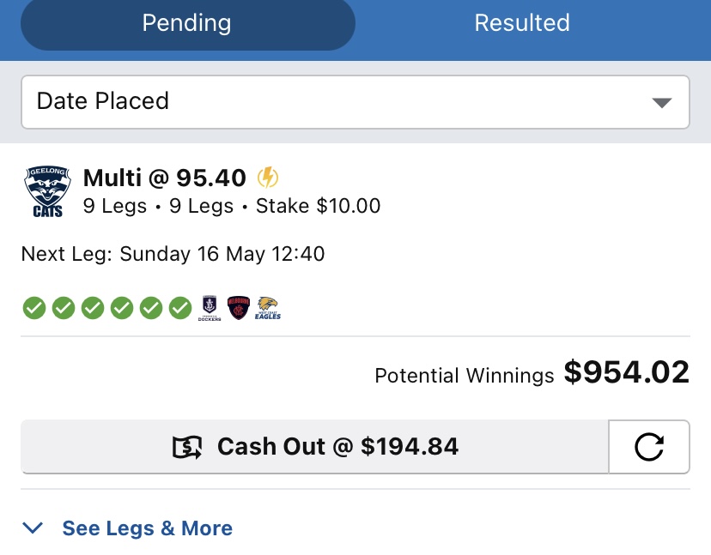Open the Resulted tab
Screen dimensions: 711x555
pyautogui.click(x=522, y=23)
